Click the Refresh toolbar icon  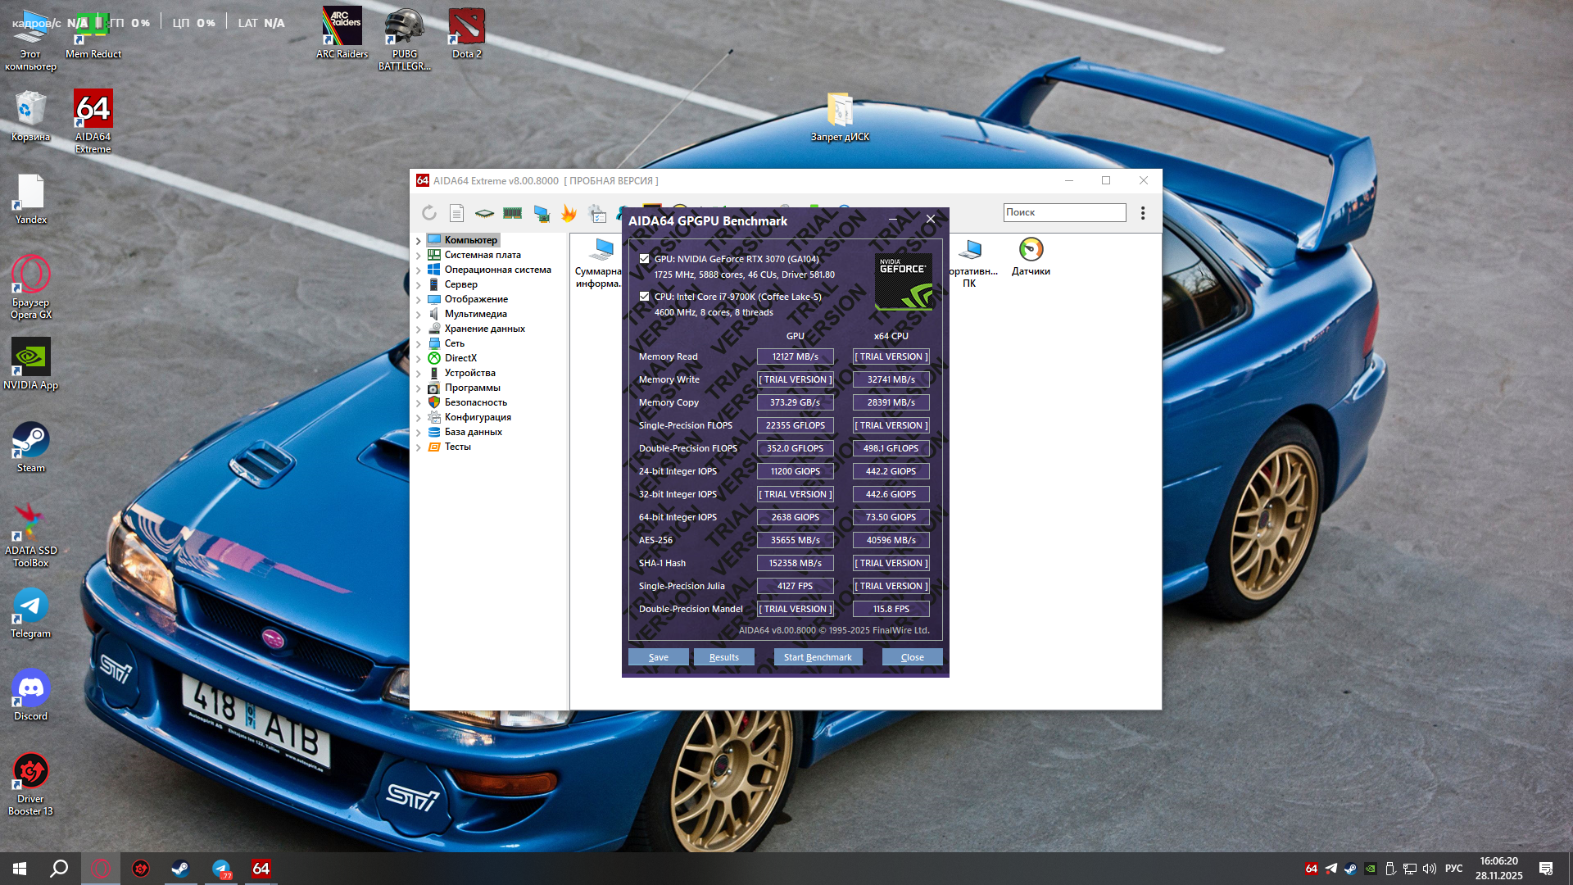point(429,213)
